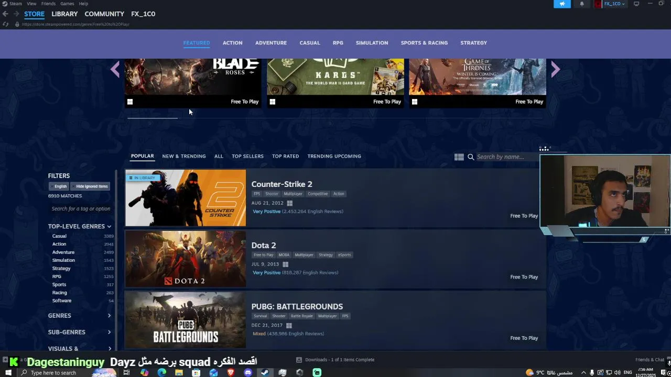Go to the LIBRARY section
This screenshot has width=671, height=377.
click(x=64, y=14)
